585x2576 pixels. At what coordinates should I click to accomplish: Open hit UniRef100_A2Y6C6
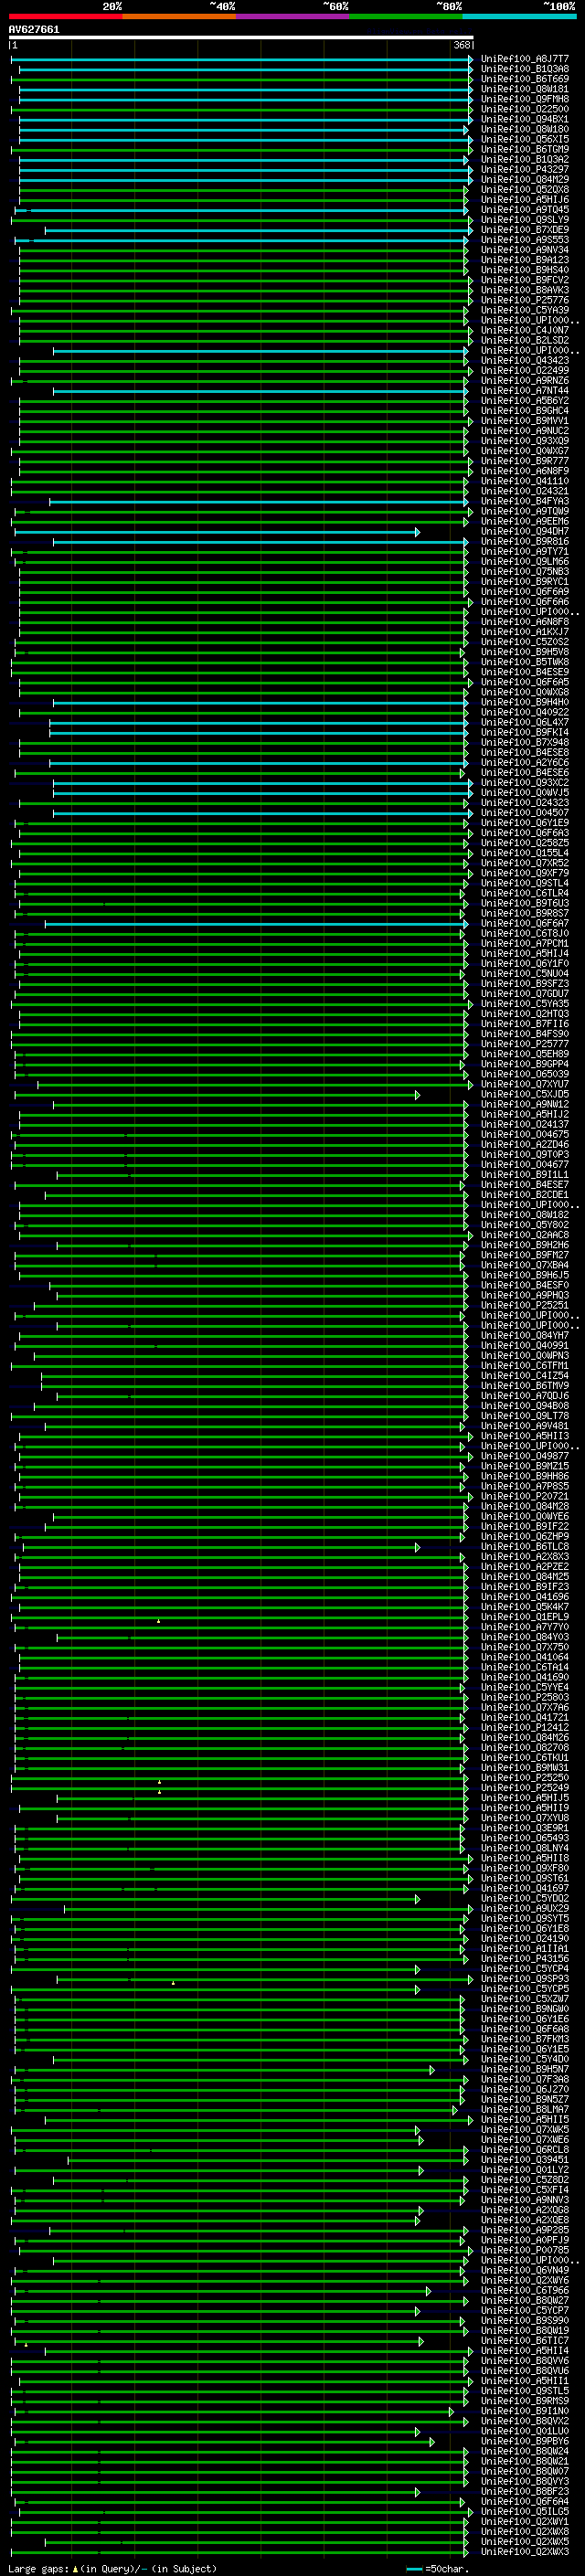(524, 763)
